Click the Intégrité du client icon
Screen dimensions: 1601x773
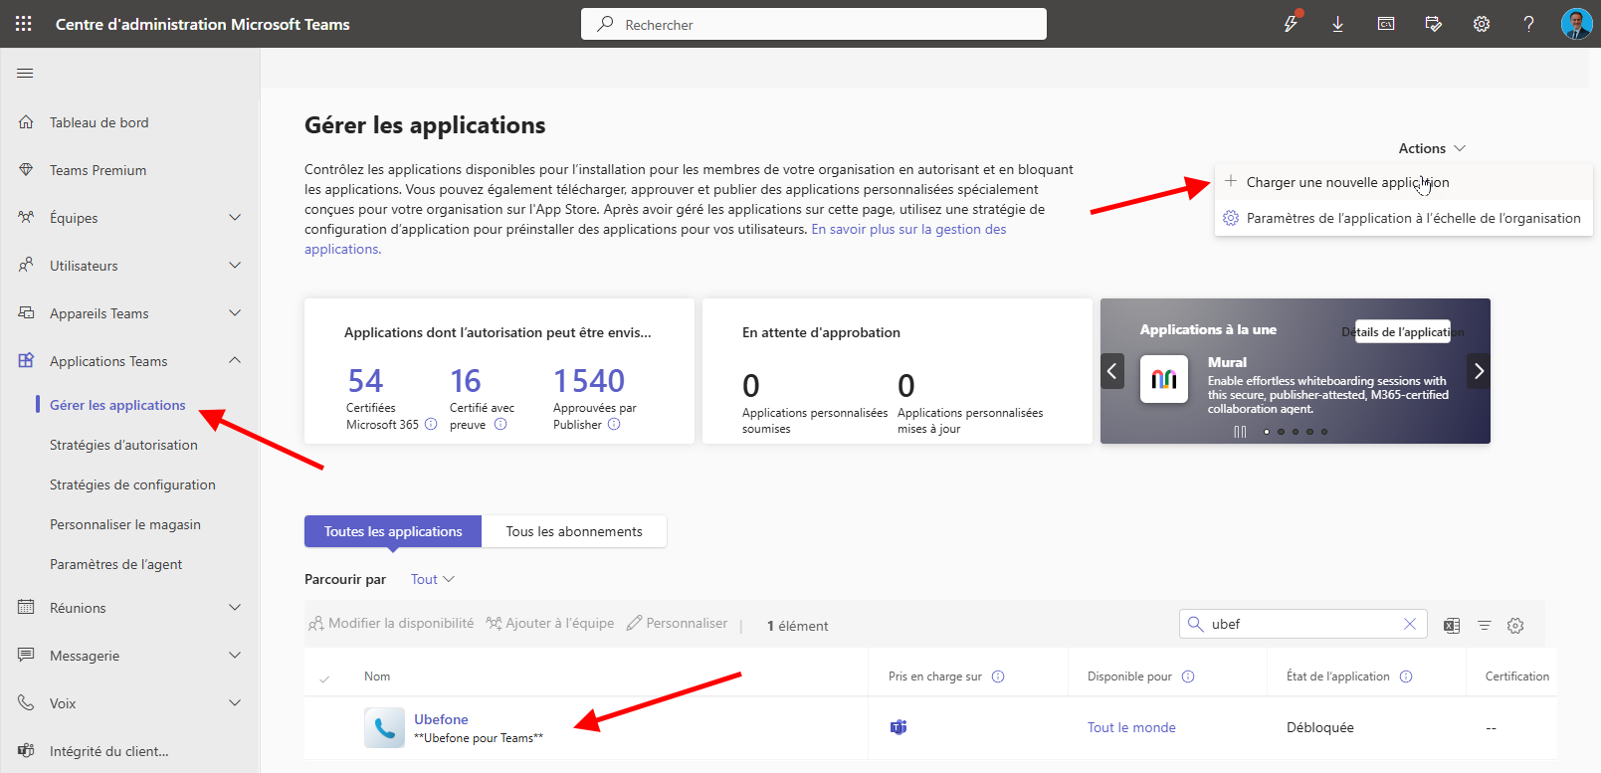tap(26, 751)
